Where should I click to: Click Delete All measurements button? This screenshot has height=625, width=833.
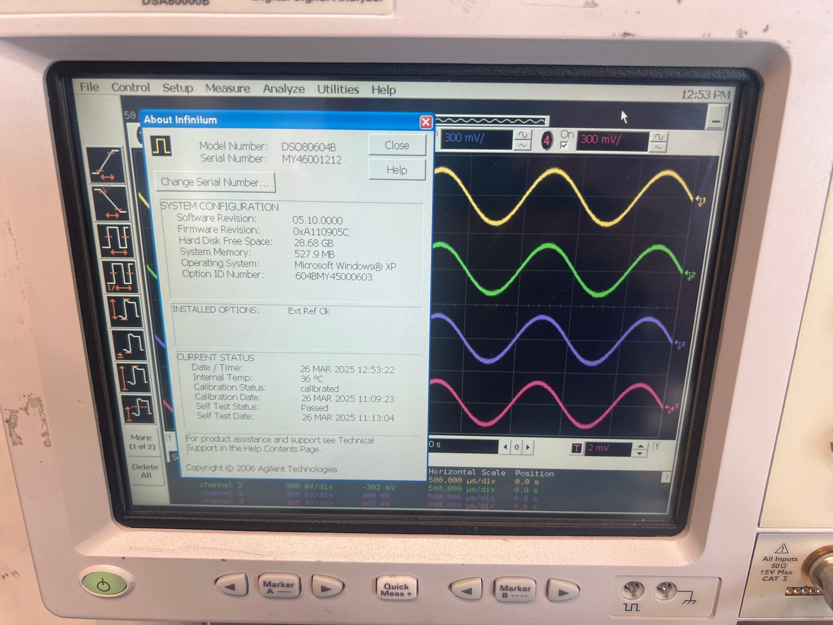tap(146, 471)
